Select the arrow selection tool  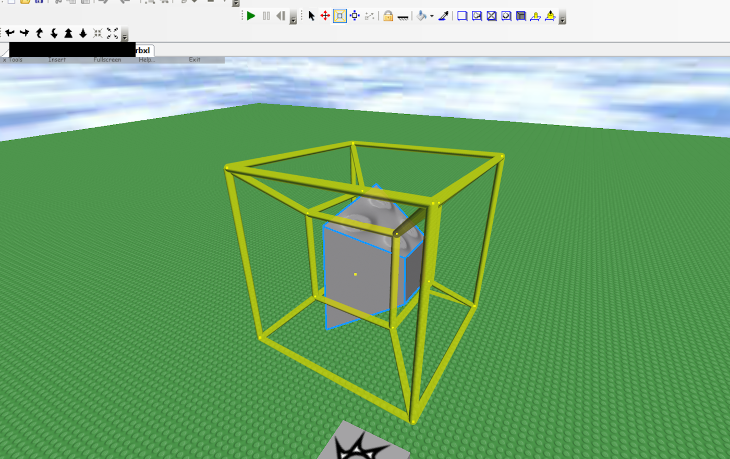point(311,16)
